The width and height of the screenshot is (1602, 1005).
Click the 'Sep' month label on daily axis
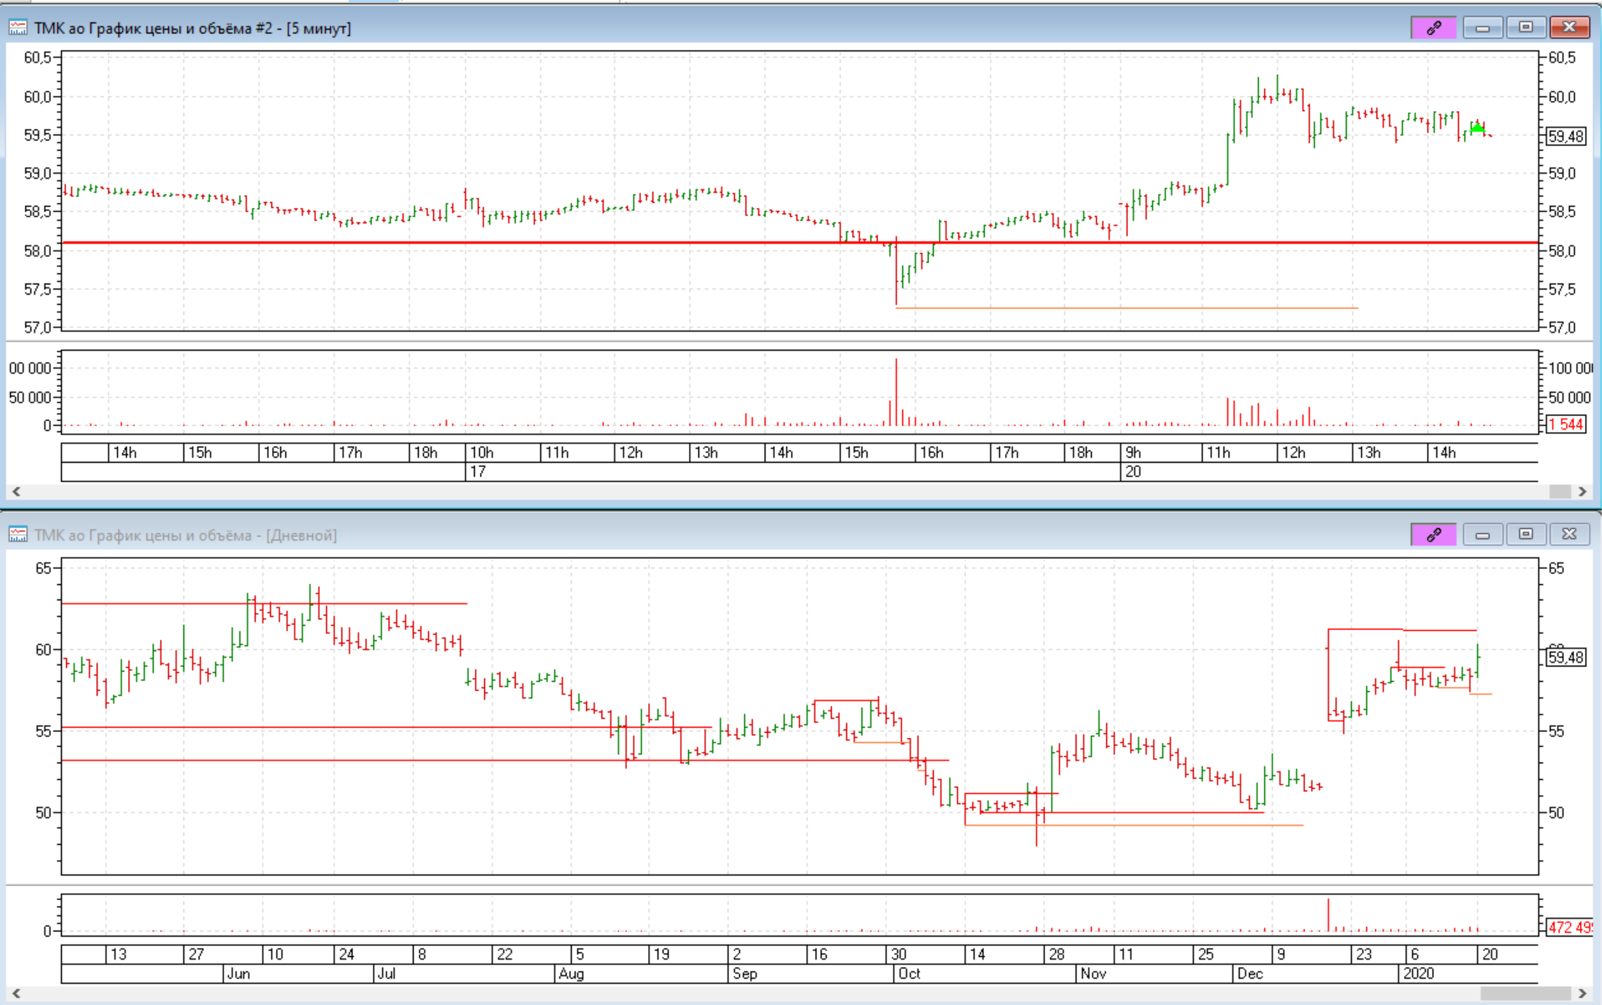745,973
